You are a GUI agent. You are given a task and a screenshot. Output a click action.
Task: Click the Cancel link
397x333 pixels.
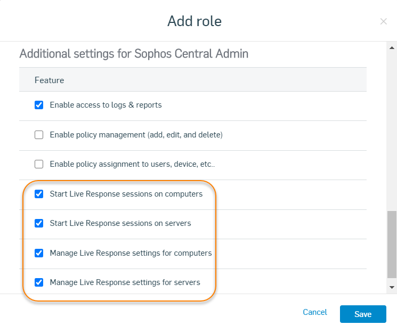(x=314, y=312)
